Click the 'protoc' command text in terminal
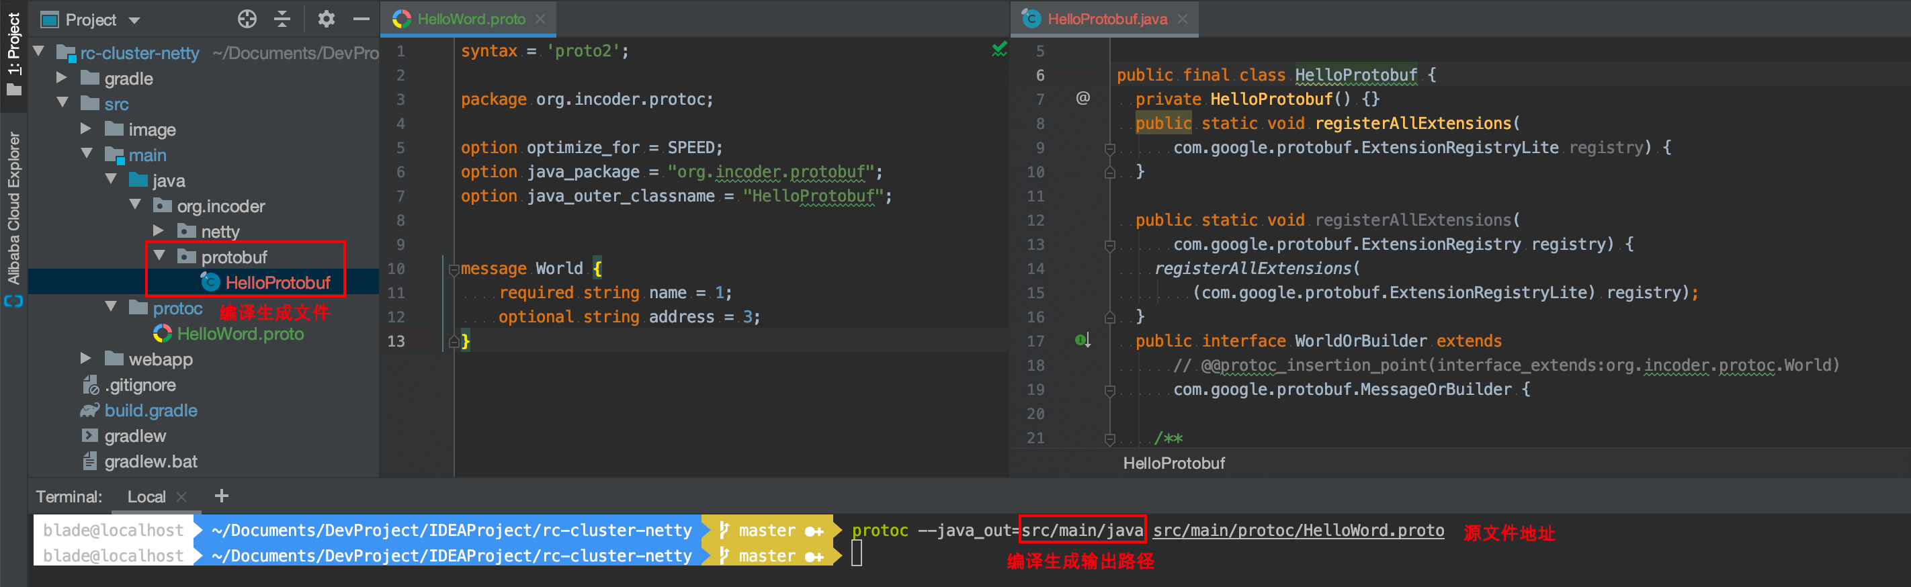The width and height of the screenshot is (1911, 587). pyautogui.click(x=880, y=530)
